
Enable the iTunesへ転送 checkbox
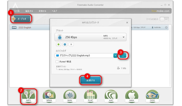click(57, 61)
